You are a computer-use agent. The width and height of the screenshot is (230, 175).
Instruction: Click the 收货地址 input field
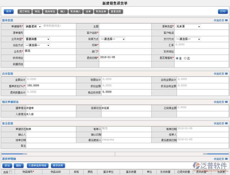[50, 58]
